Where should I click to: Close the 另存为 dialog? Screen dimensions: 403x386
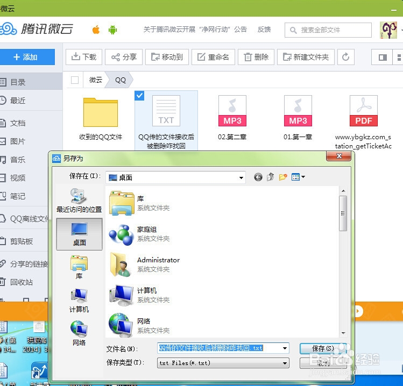point(339,156)
